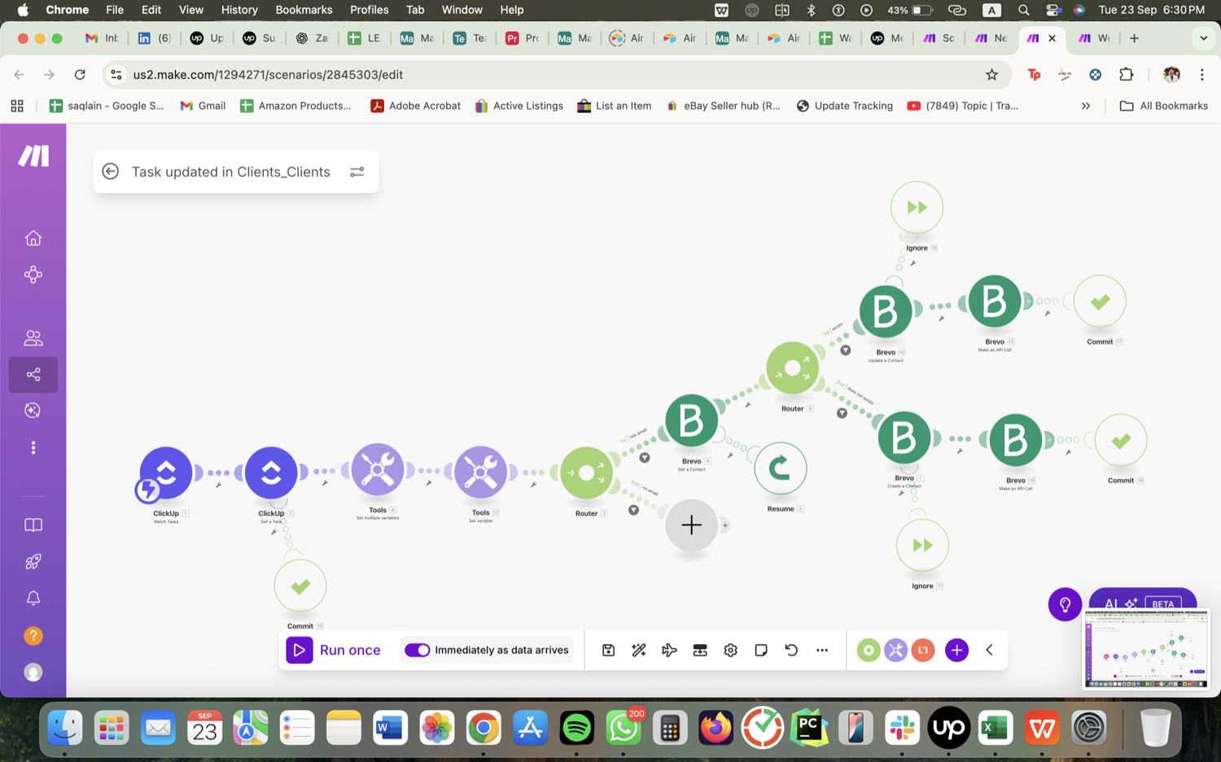The image size is (1221, 762).
Task: Rename scenario 'Task updated in Clients_Clients'
Action: click(x=231, y=172)
